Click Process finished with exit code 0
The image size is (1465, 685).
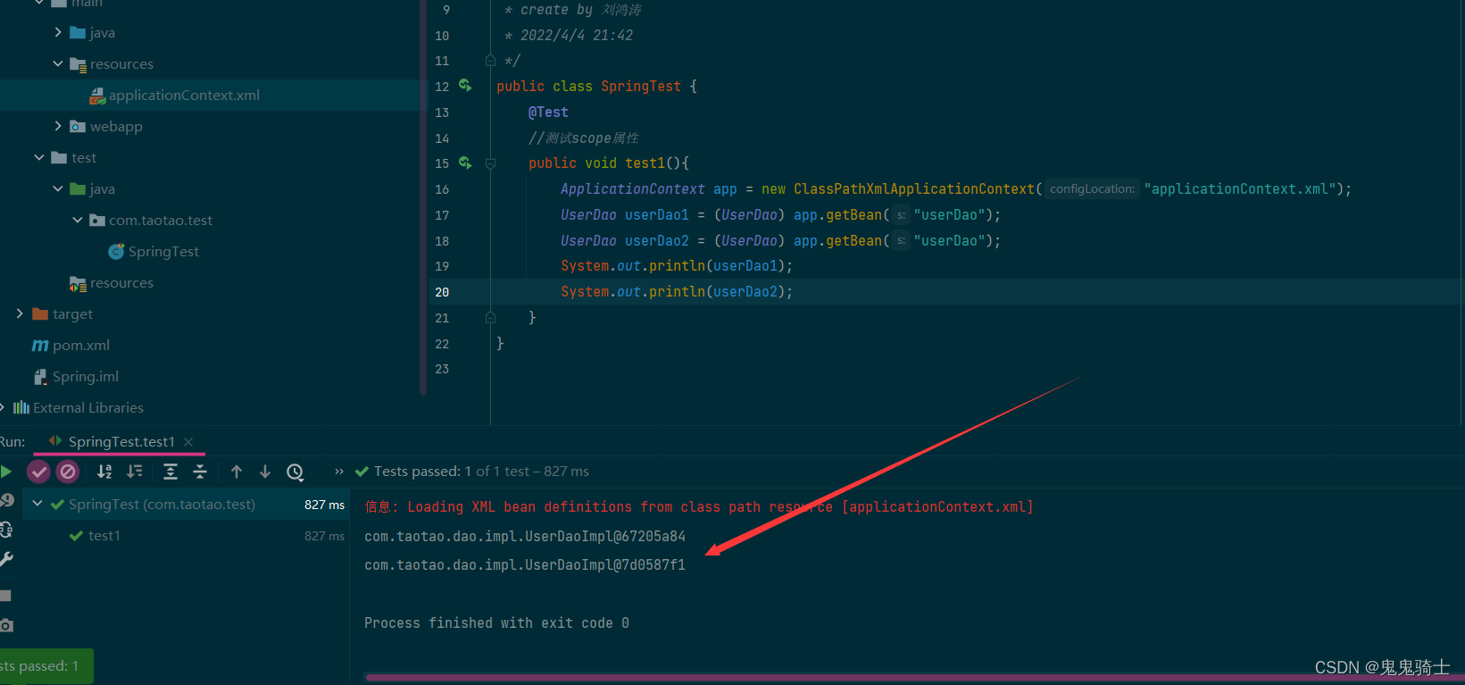(496, 622)
